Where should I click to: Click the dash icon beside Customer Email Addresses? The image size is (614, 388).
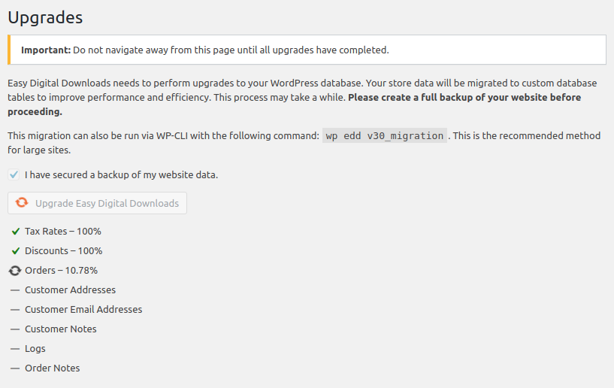(15, 310)
